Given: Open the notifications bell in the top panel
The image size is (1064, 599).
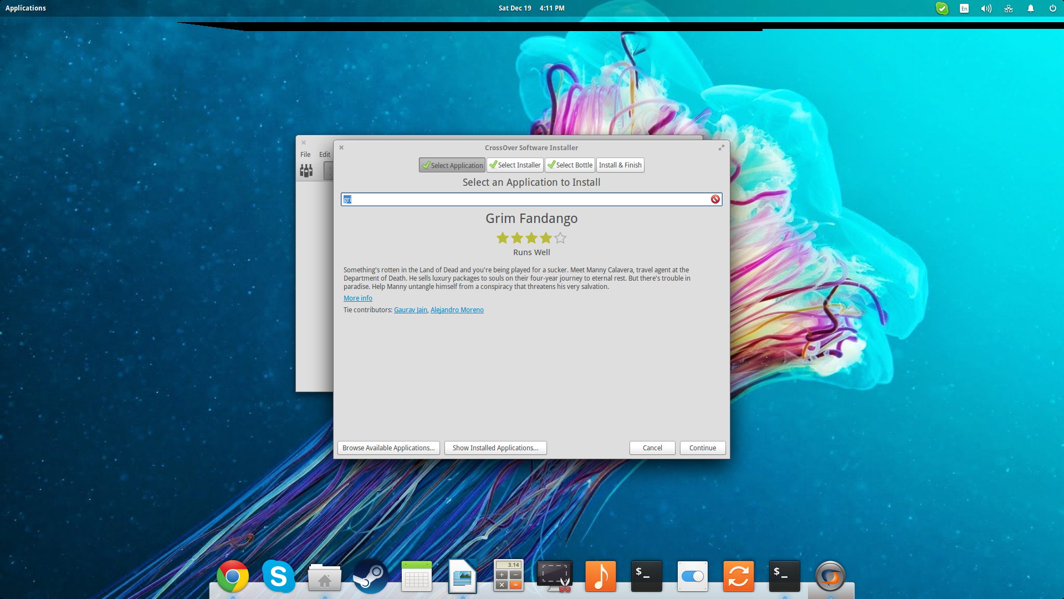Looking at the screenshot, I should tap(1030, 8).
